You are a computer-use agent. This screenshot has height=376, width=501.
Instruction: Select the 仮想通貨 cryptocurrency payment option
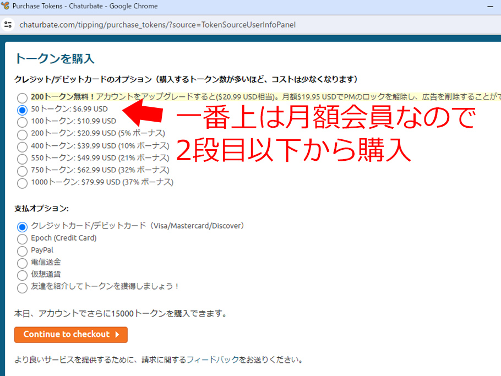click(x=22, y=275)
